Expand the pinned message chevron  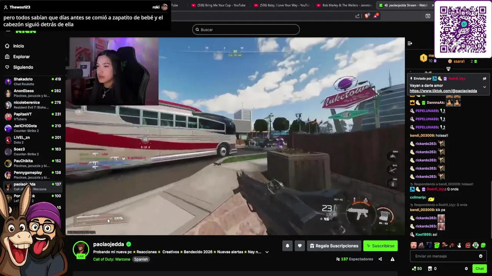(x=484, y=87)
